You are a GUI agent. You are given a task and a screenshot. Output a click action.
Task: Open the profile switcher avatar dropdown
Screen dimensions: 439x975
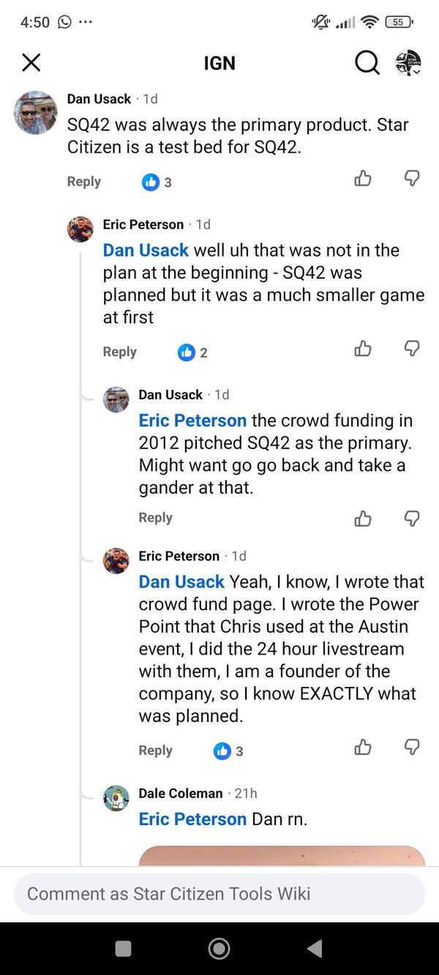pos(408,63)
